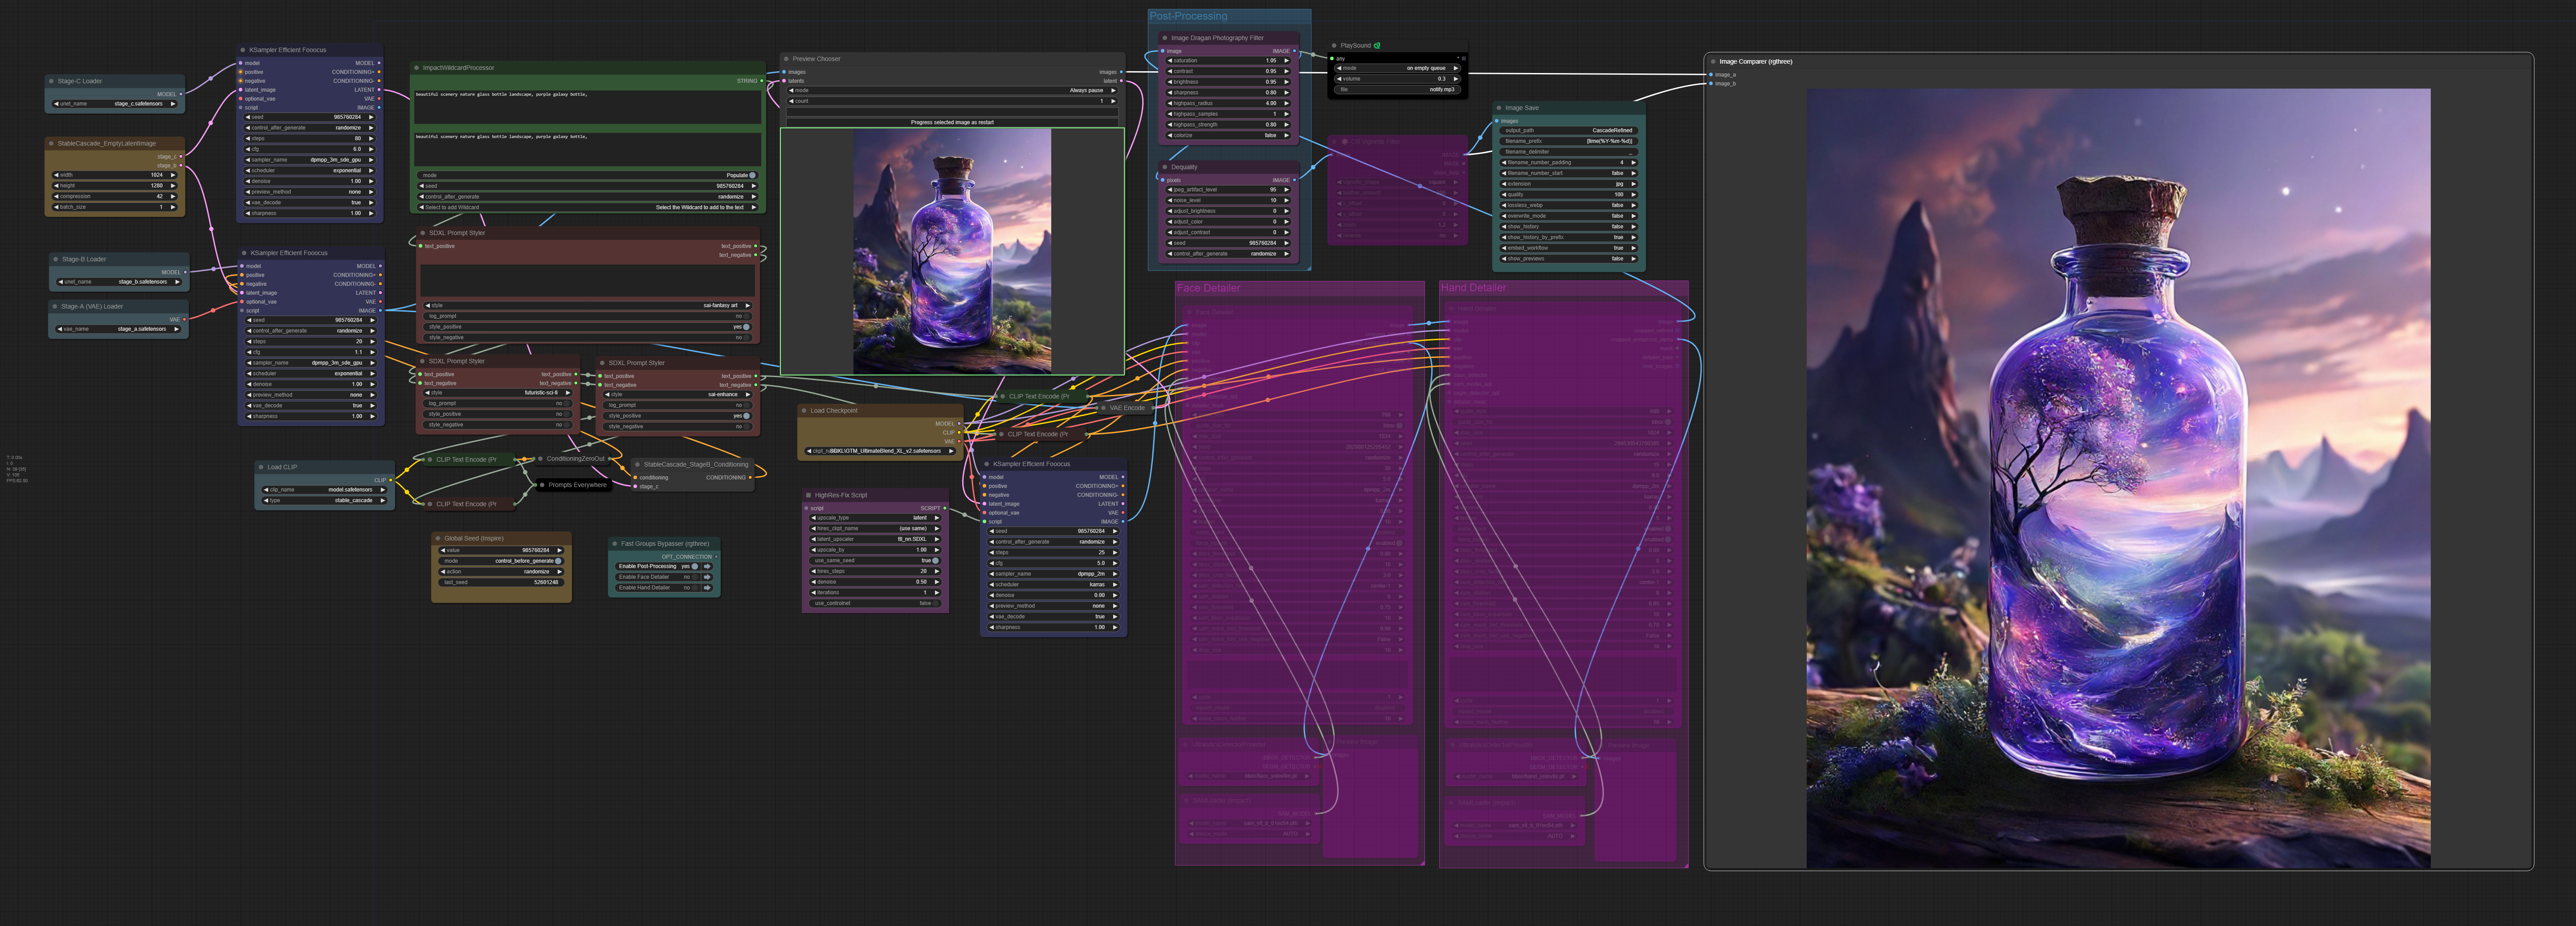Click the Post-Processing group title
This screenshot has width=2576, height=926.
click(x=1188, y=16)
